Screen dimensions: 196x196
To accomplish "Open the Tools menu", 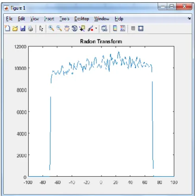I will click(x=64, y=19).
